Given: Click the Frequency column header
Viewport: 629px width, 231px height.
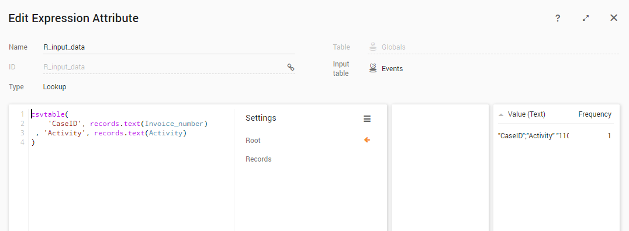Looking at the screenshot, I should click(595, 114).
